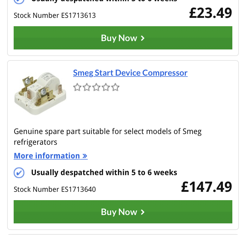Click the £147.49 price
246x235 pixels.
click(x=206, y=187)
